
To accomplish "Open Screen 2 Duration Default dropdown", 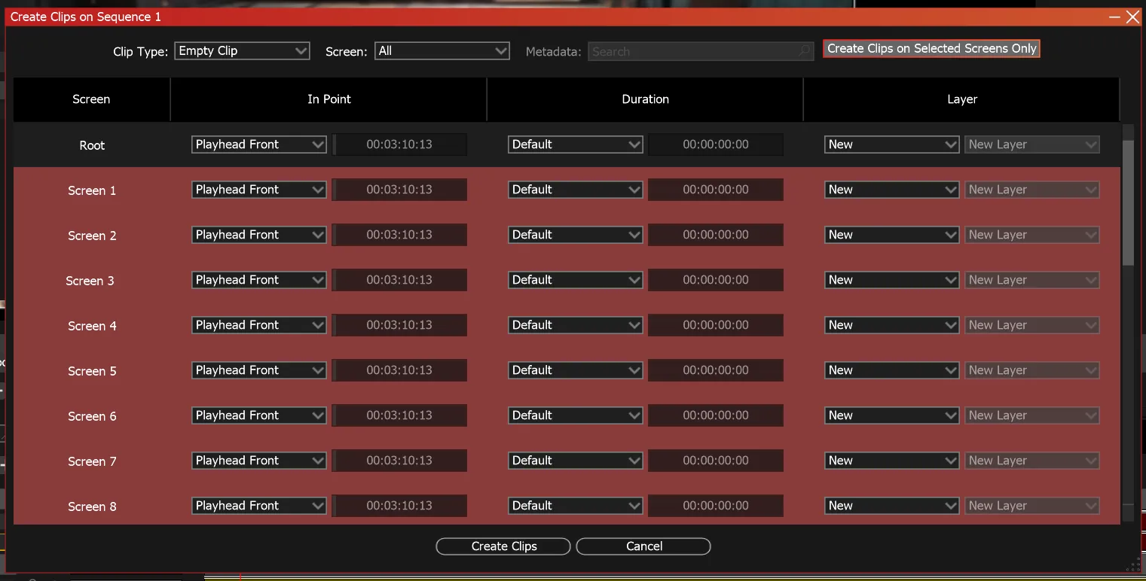I will [575, 235].
